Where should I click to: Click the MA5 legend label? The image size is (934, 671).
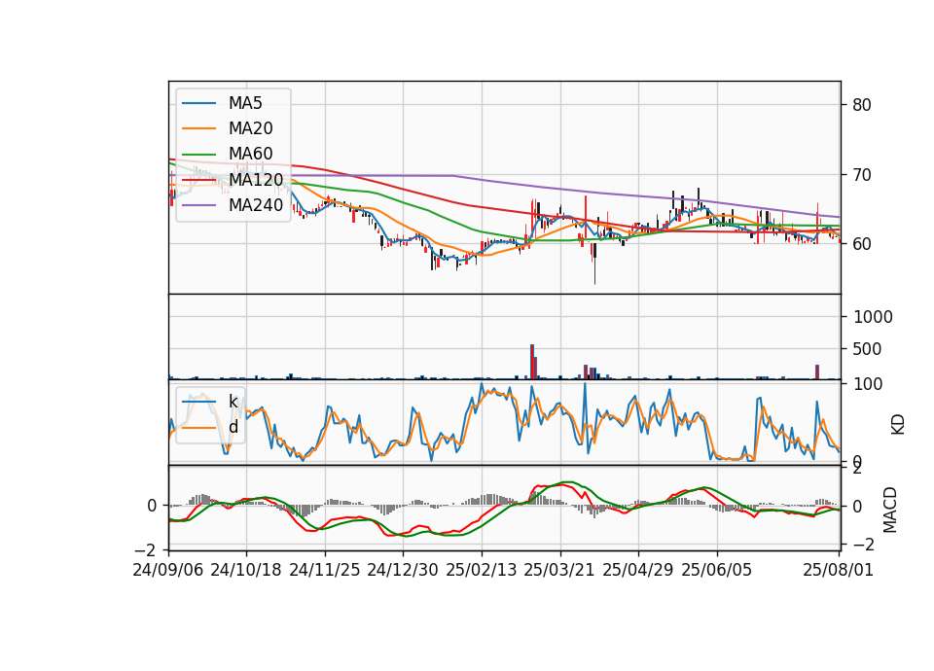point(245,103)
